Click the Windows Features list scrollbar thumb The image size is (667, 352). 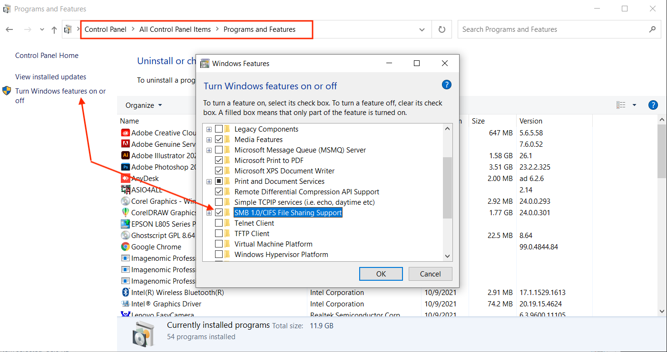coord(447,187)
